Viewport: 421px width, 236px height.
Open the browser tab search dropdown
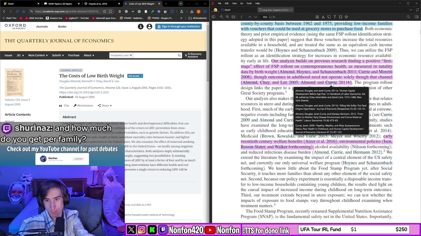[181, 4]
